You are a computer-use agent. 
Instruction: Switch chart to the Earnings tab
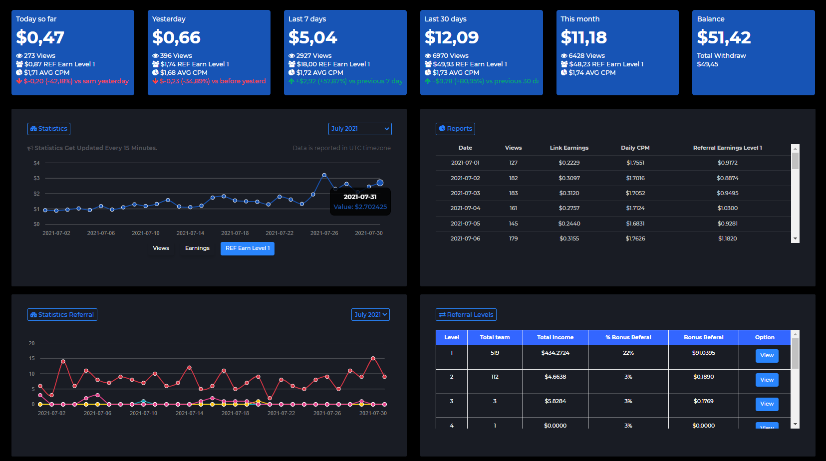coord(197,248)
